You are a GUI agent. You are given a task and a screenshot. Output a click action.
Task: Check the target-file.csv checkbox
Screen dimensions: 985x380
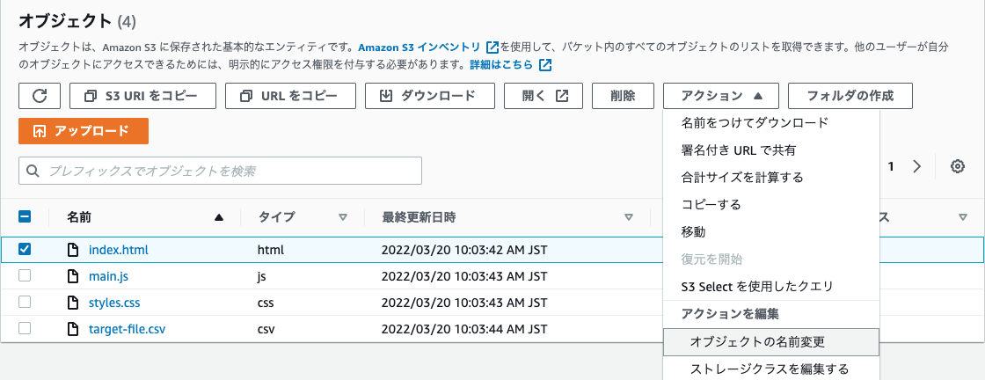tap(25, 328)
